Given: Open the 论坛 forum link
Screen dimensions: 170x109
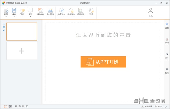Looking at the screenshot, I should 158,106.
